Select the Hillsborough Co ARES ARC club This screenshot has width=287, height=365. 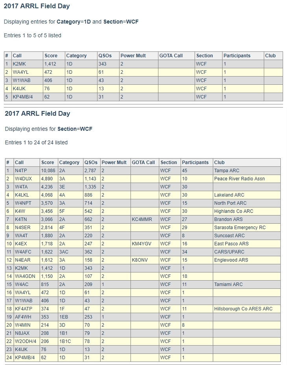243,309
